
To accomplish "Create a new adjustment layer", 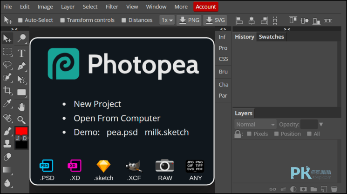I will 293,189.
